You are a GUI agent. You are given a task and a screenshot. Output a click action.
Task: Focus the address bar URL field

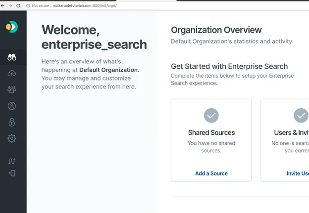(x=85, y=6)
